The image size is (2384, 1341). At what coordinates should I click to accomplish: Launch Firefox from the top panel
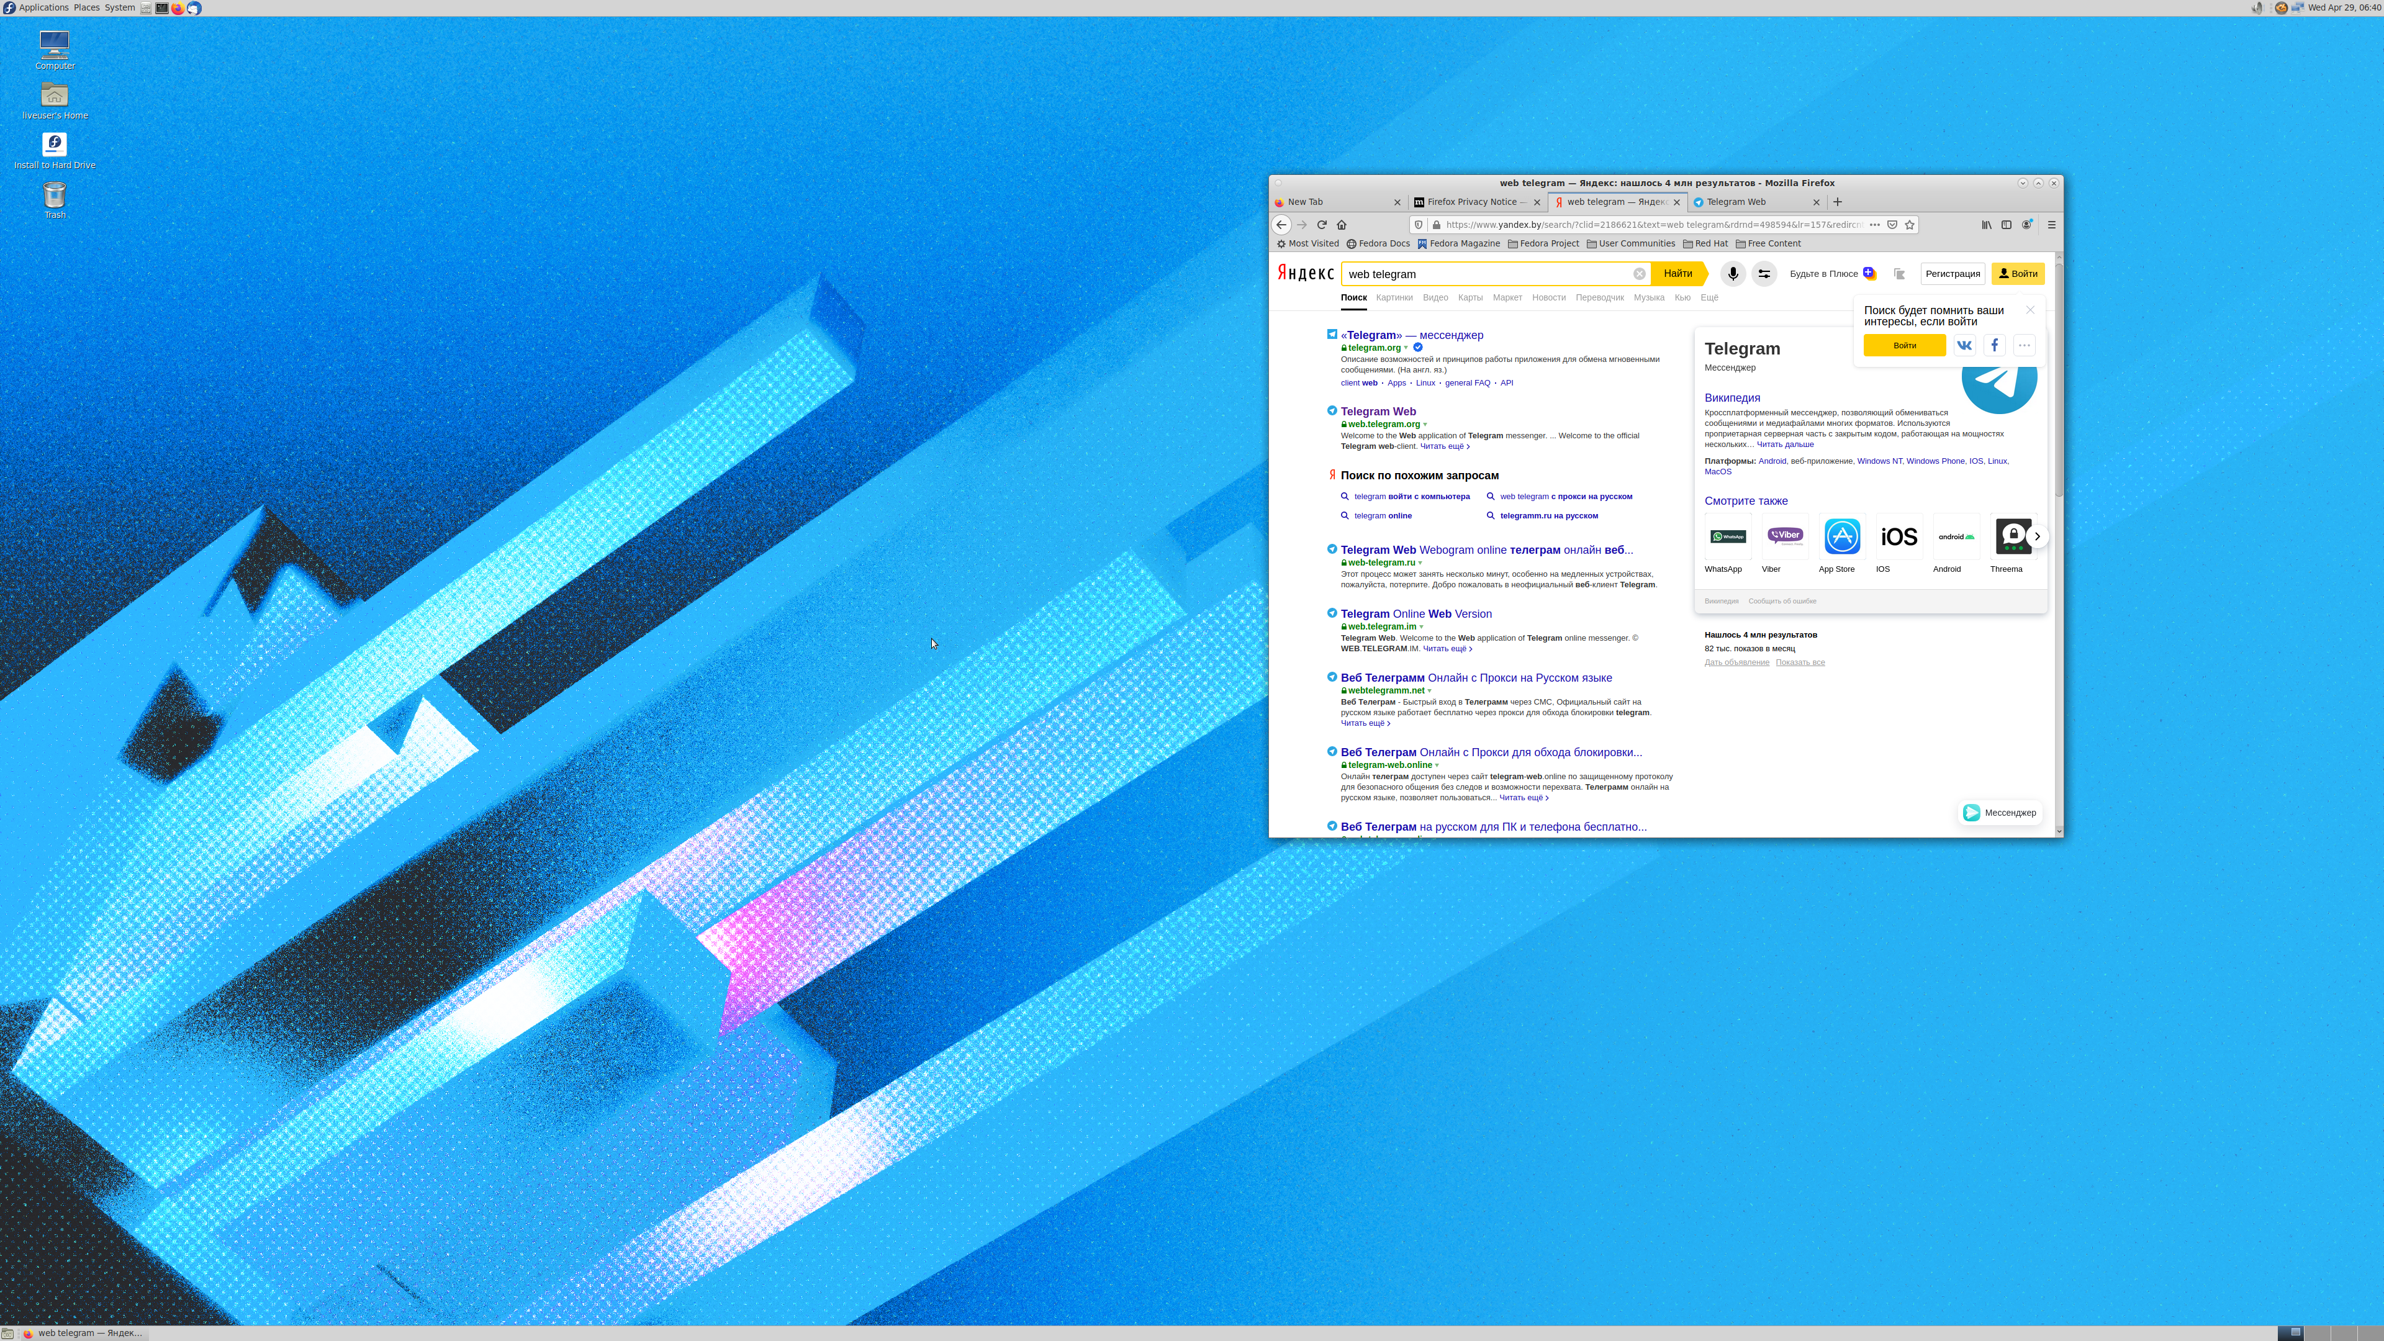pyautogui.click(x=178, y=7)
